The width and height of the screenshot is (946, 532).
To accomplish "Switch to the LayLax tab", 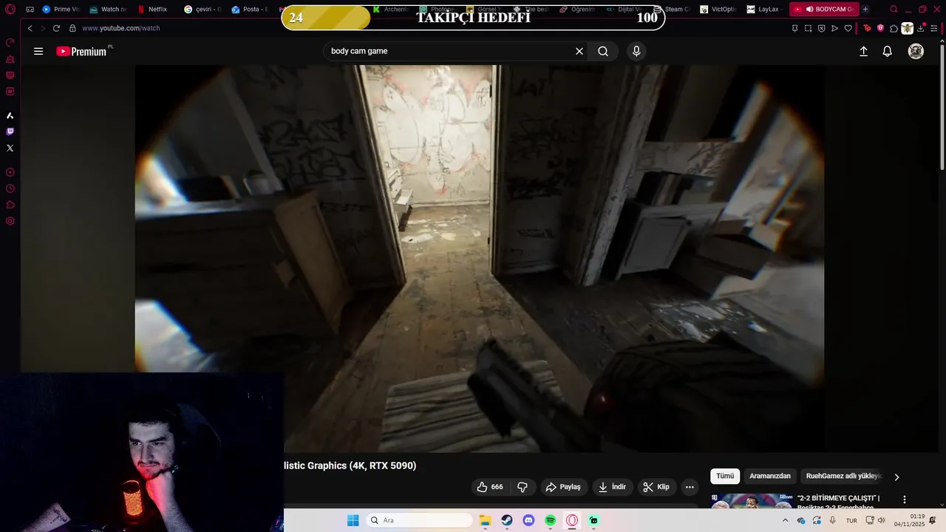I will [764, 10].
